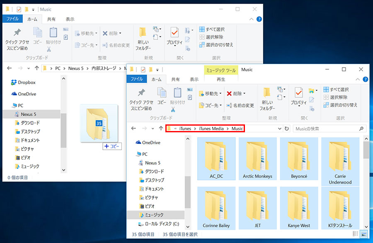Click the New Folder icon in the front window
The image size is (373, 243).
pos(267,92)
